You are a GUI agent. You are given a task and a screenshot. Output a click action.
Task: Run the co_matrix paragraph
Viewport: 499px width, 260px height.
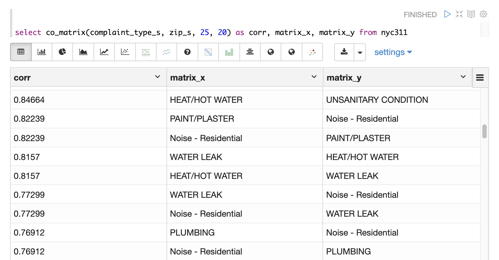(447, 14)
